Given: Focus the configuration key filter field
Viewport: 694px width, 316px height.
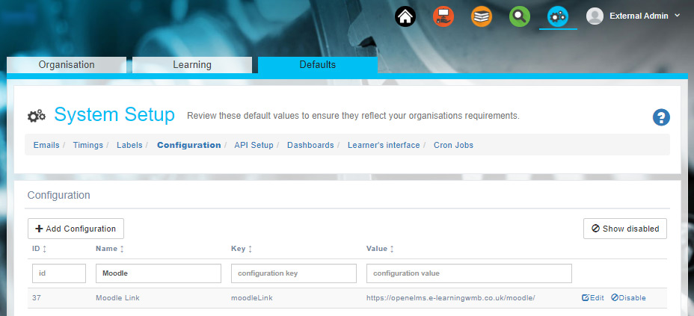Looking at the screenshot, I should [294, 273].
